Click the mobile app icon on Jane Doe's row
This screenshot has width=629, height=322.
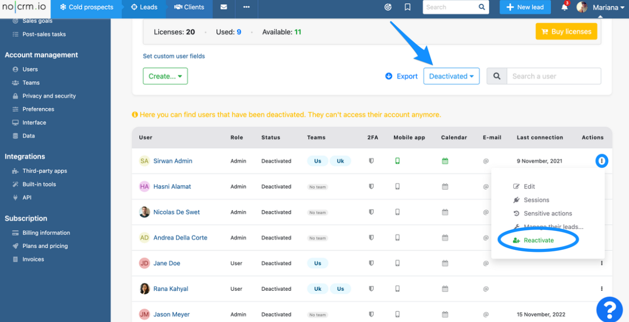397,263
